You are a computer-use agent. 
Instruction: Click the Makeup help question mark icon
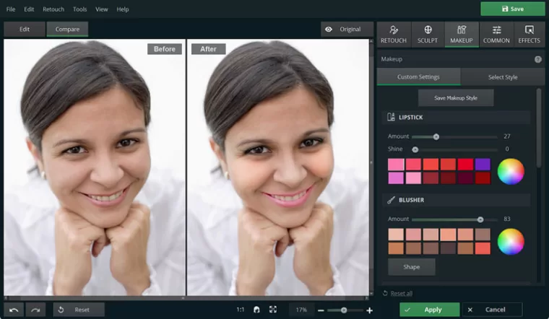[x=537, y=59]
